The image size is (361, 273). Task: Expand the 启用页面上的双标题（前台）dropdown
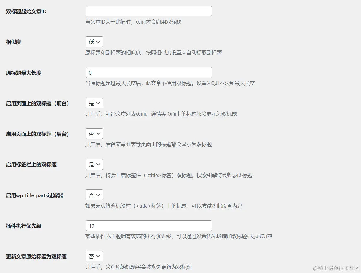click(94, 103)
